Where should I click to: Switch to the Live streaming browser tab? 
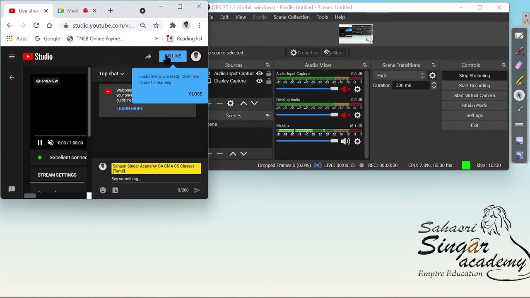coord(29,11)
